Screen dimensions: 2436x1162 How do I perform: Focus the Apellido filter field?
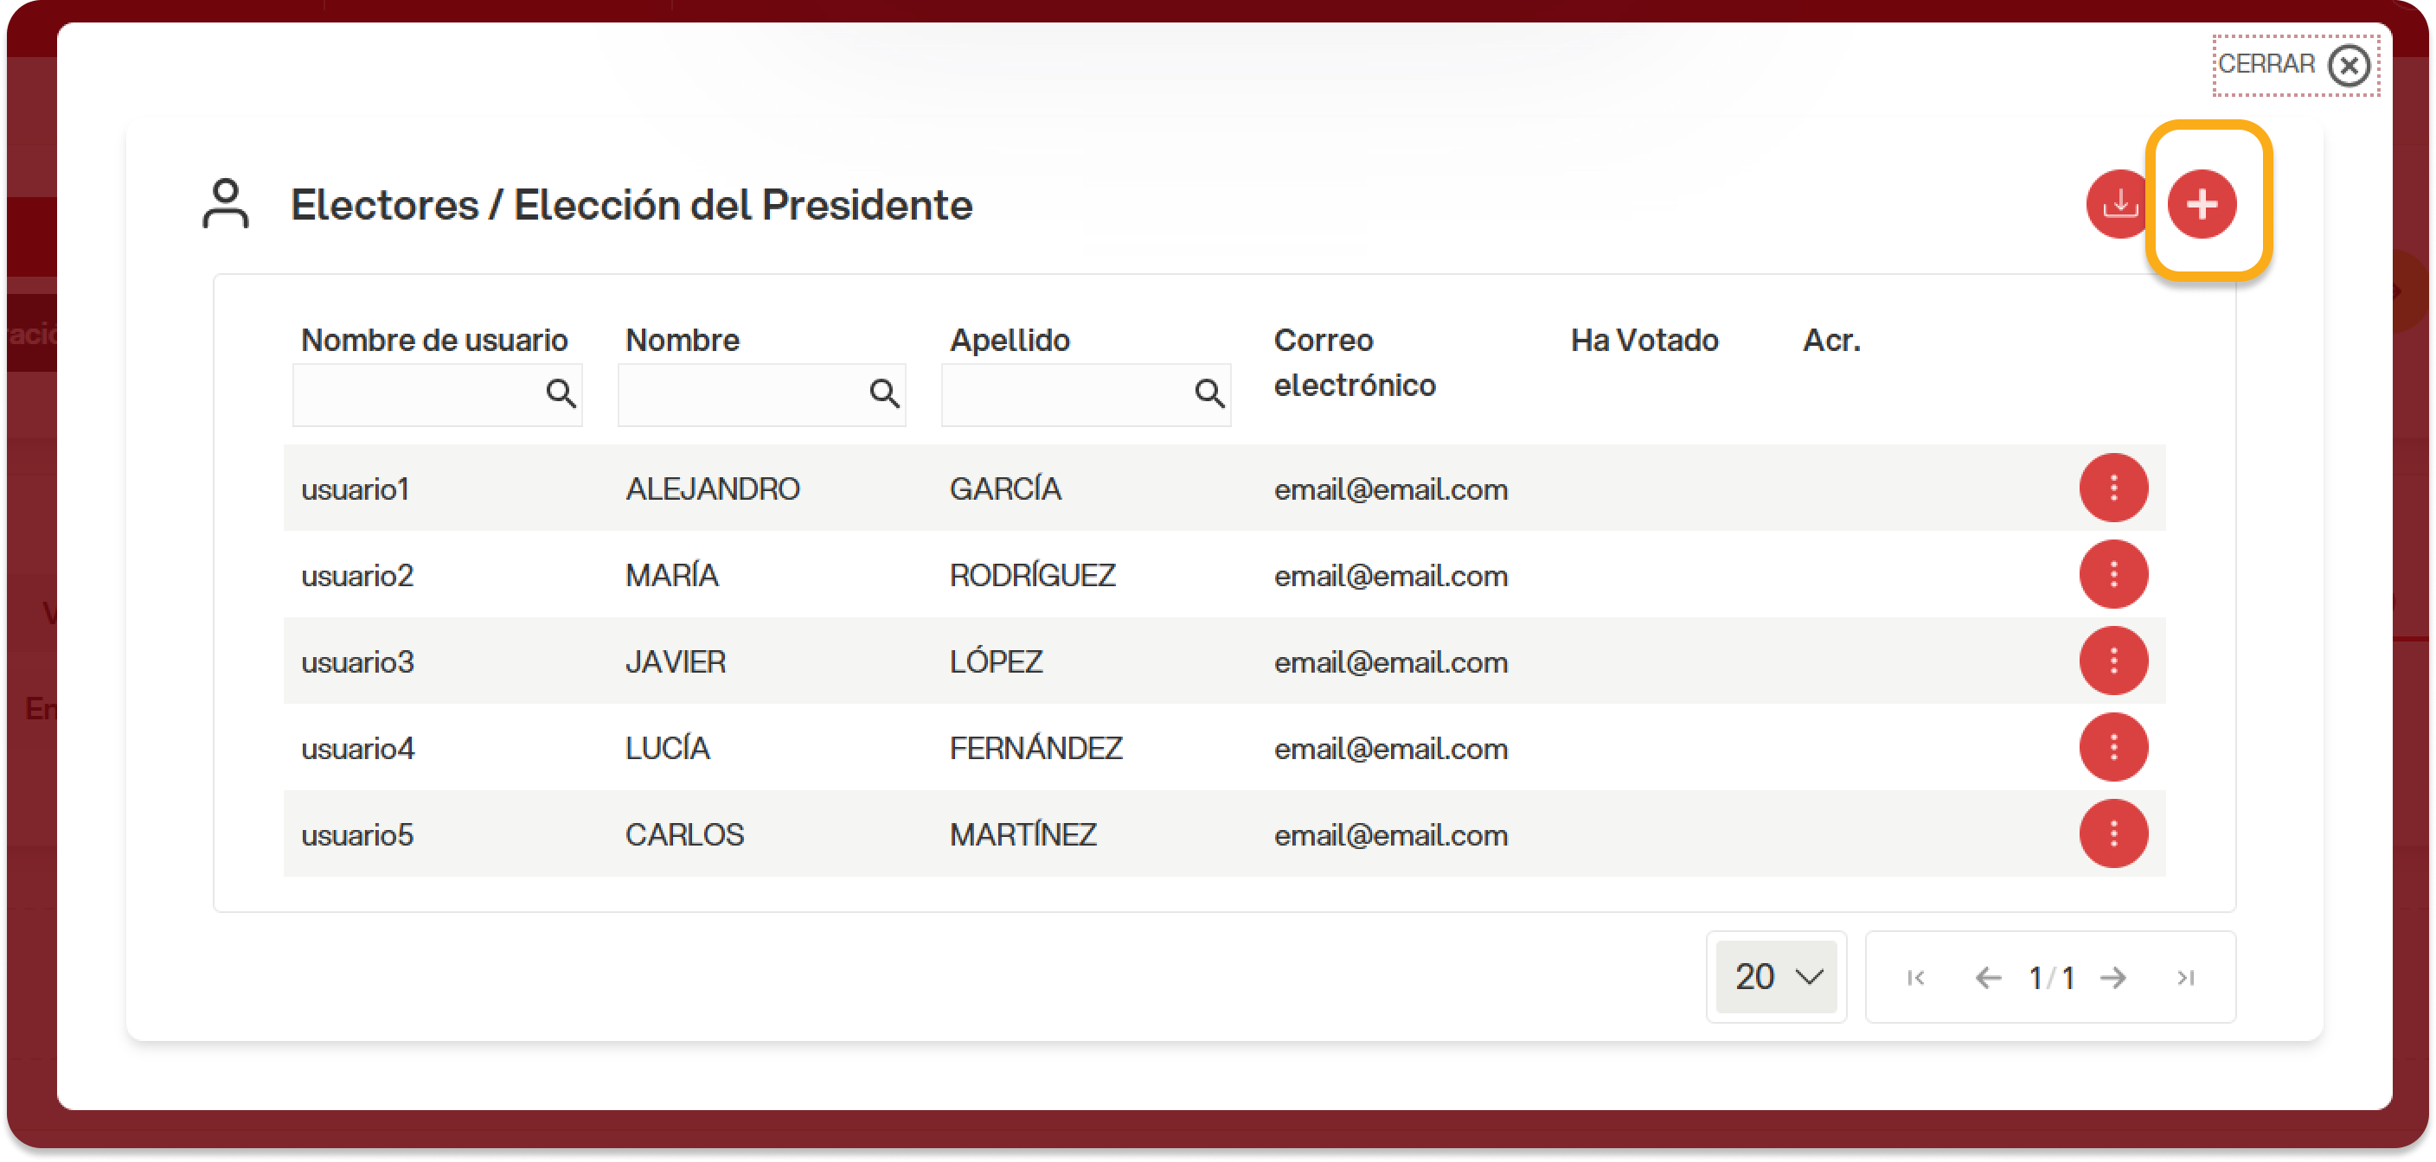(1086, 394)
